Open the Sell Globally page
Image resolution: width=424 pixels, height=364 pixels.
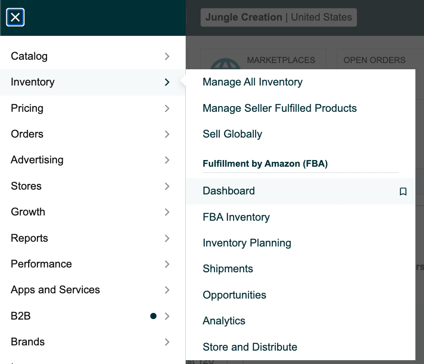coord(232,134)
